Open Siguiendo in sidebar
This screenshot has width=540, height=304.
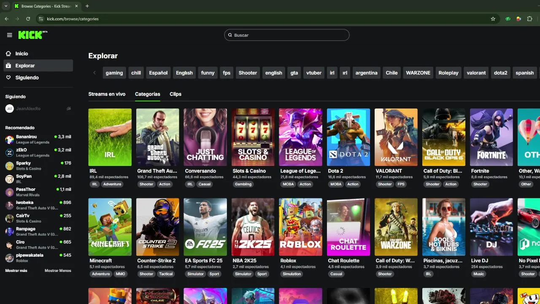click(x=38, y=78)
